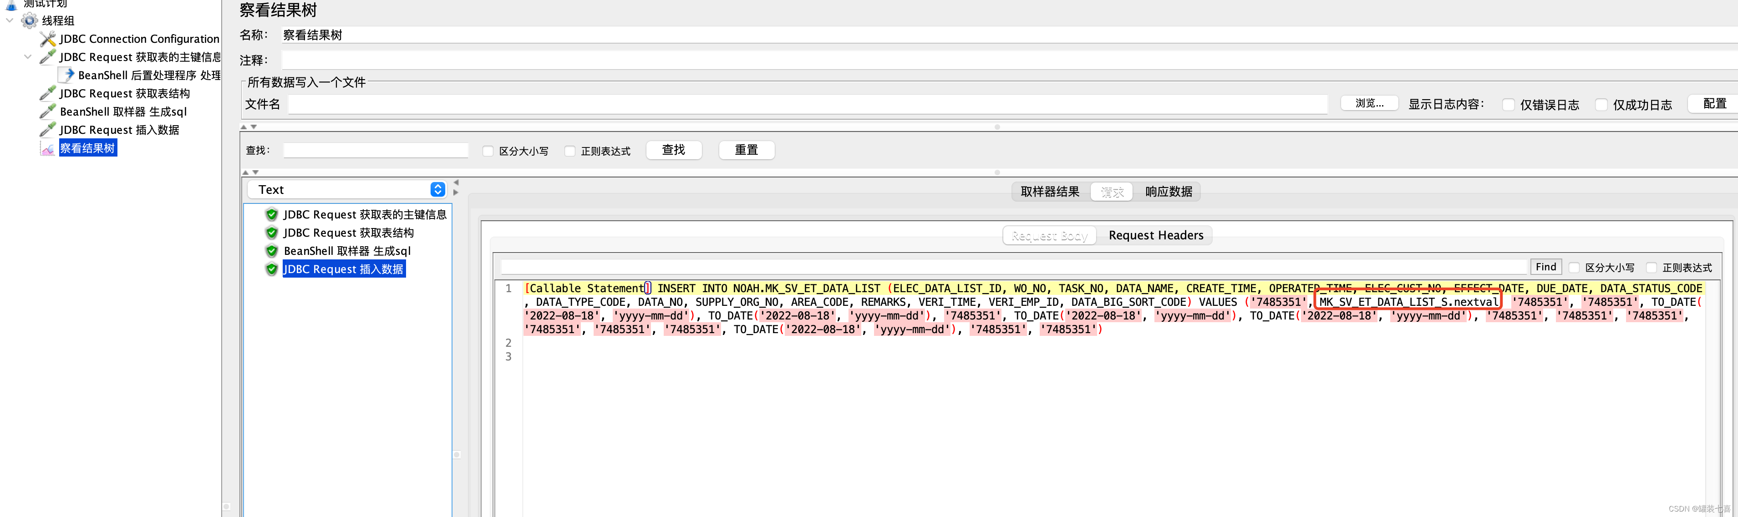Click the green shield of result 获取表结构
The image size is (1738, 517).
271,233
